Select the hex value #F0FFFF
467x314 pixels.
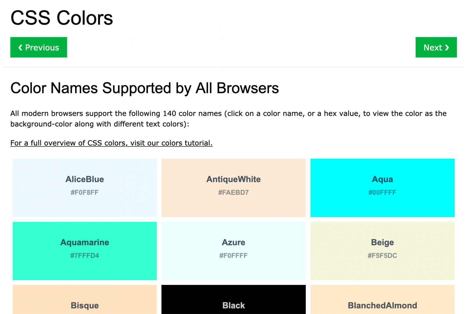click(x=233, y=255)
